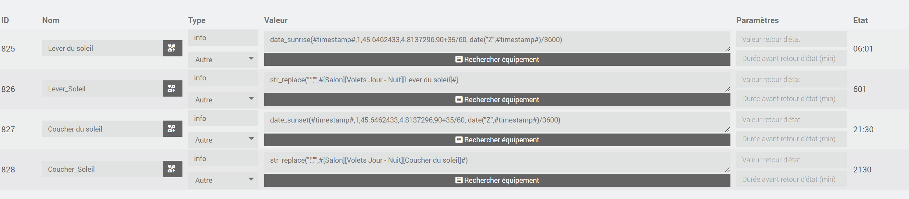Click the icon button beside Coucher du soleil name
This screenshot has height=199, width=909.
point(172,129)
